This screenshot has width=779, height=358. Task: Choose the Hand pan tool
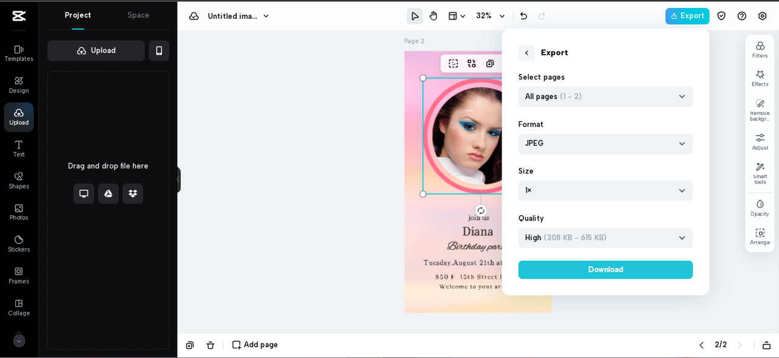(433, 16)
